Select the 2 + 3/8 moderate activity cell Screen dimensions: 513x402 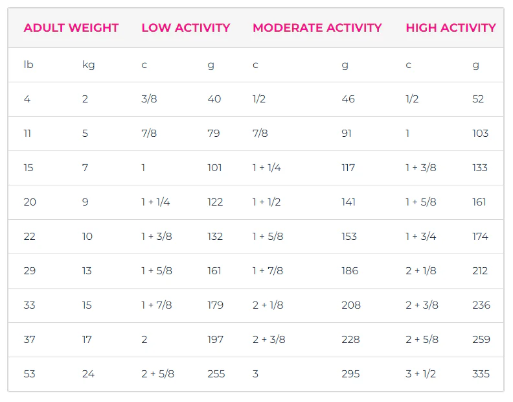click(269, 340)
